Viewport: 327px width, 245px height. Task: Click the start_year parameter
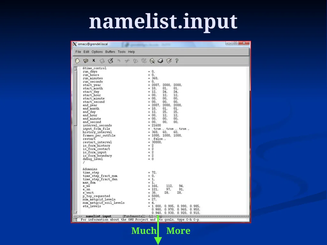coord(92,85)
